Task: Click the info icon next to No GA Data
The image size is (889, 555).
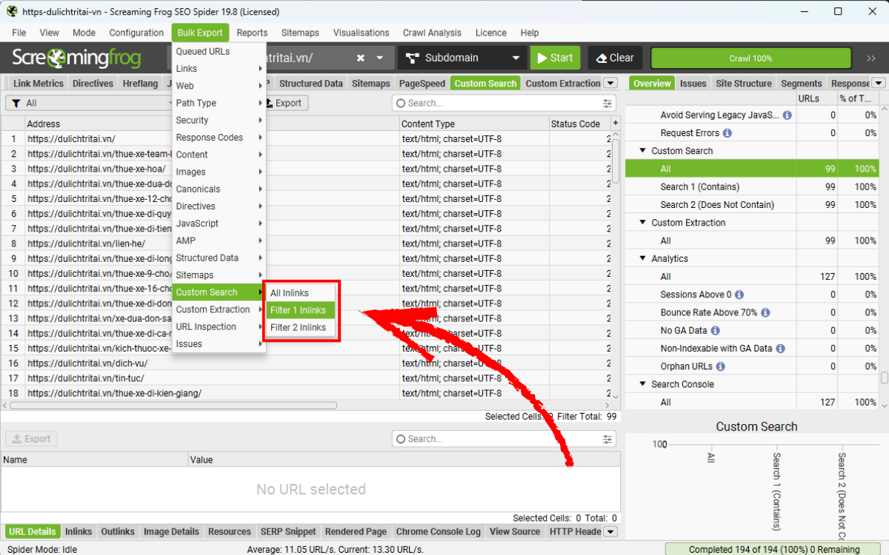Action: [x=714, y=330]
